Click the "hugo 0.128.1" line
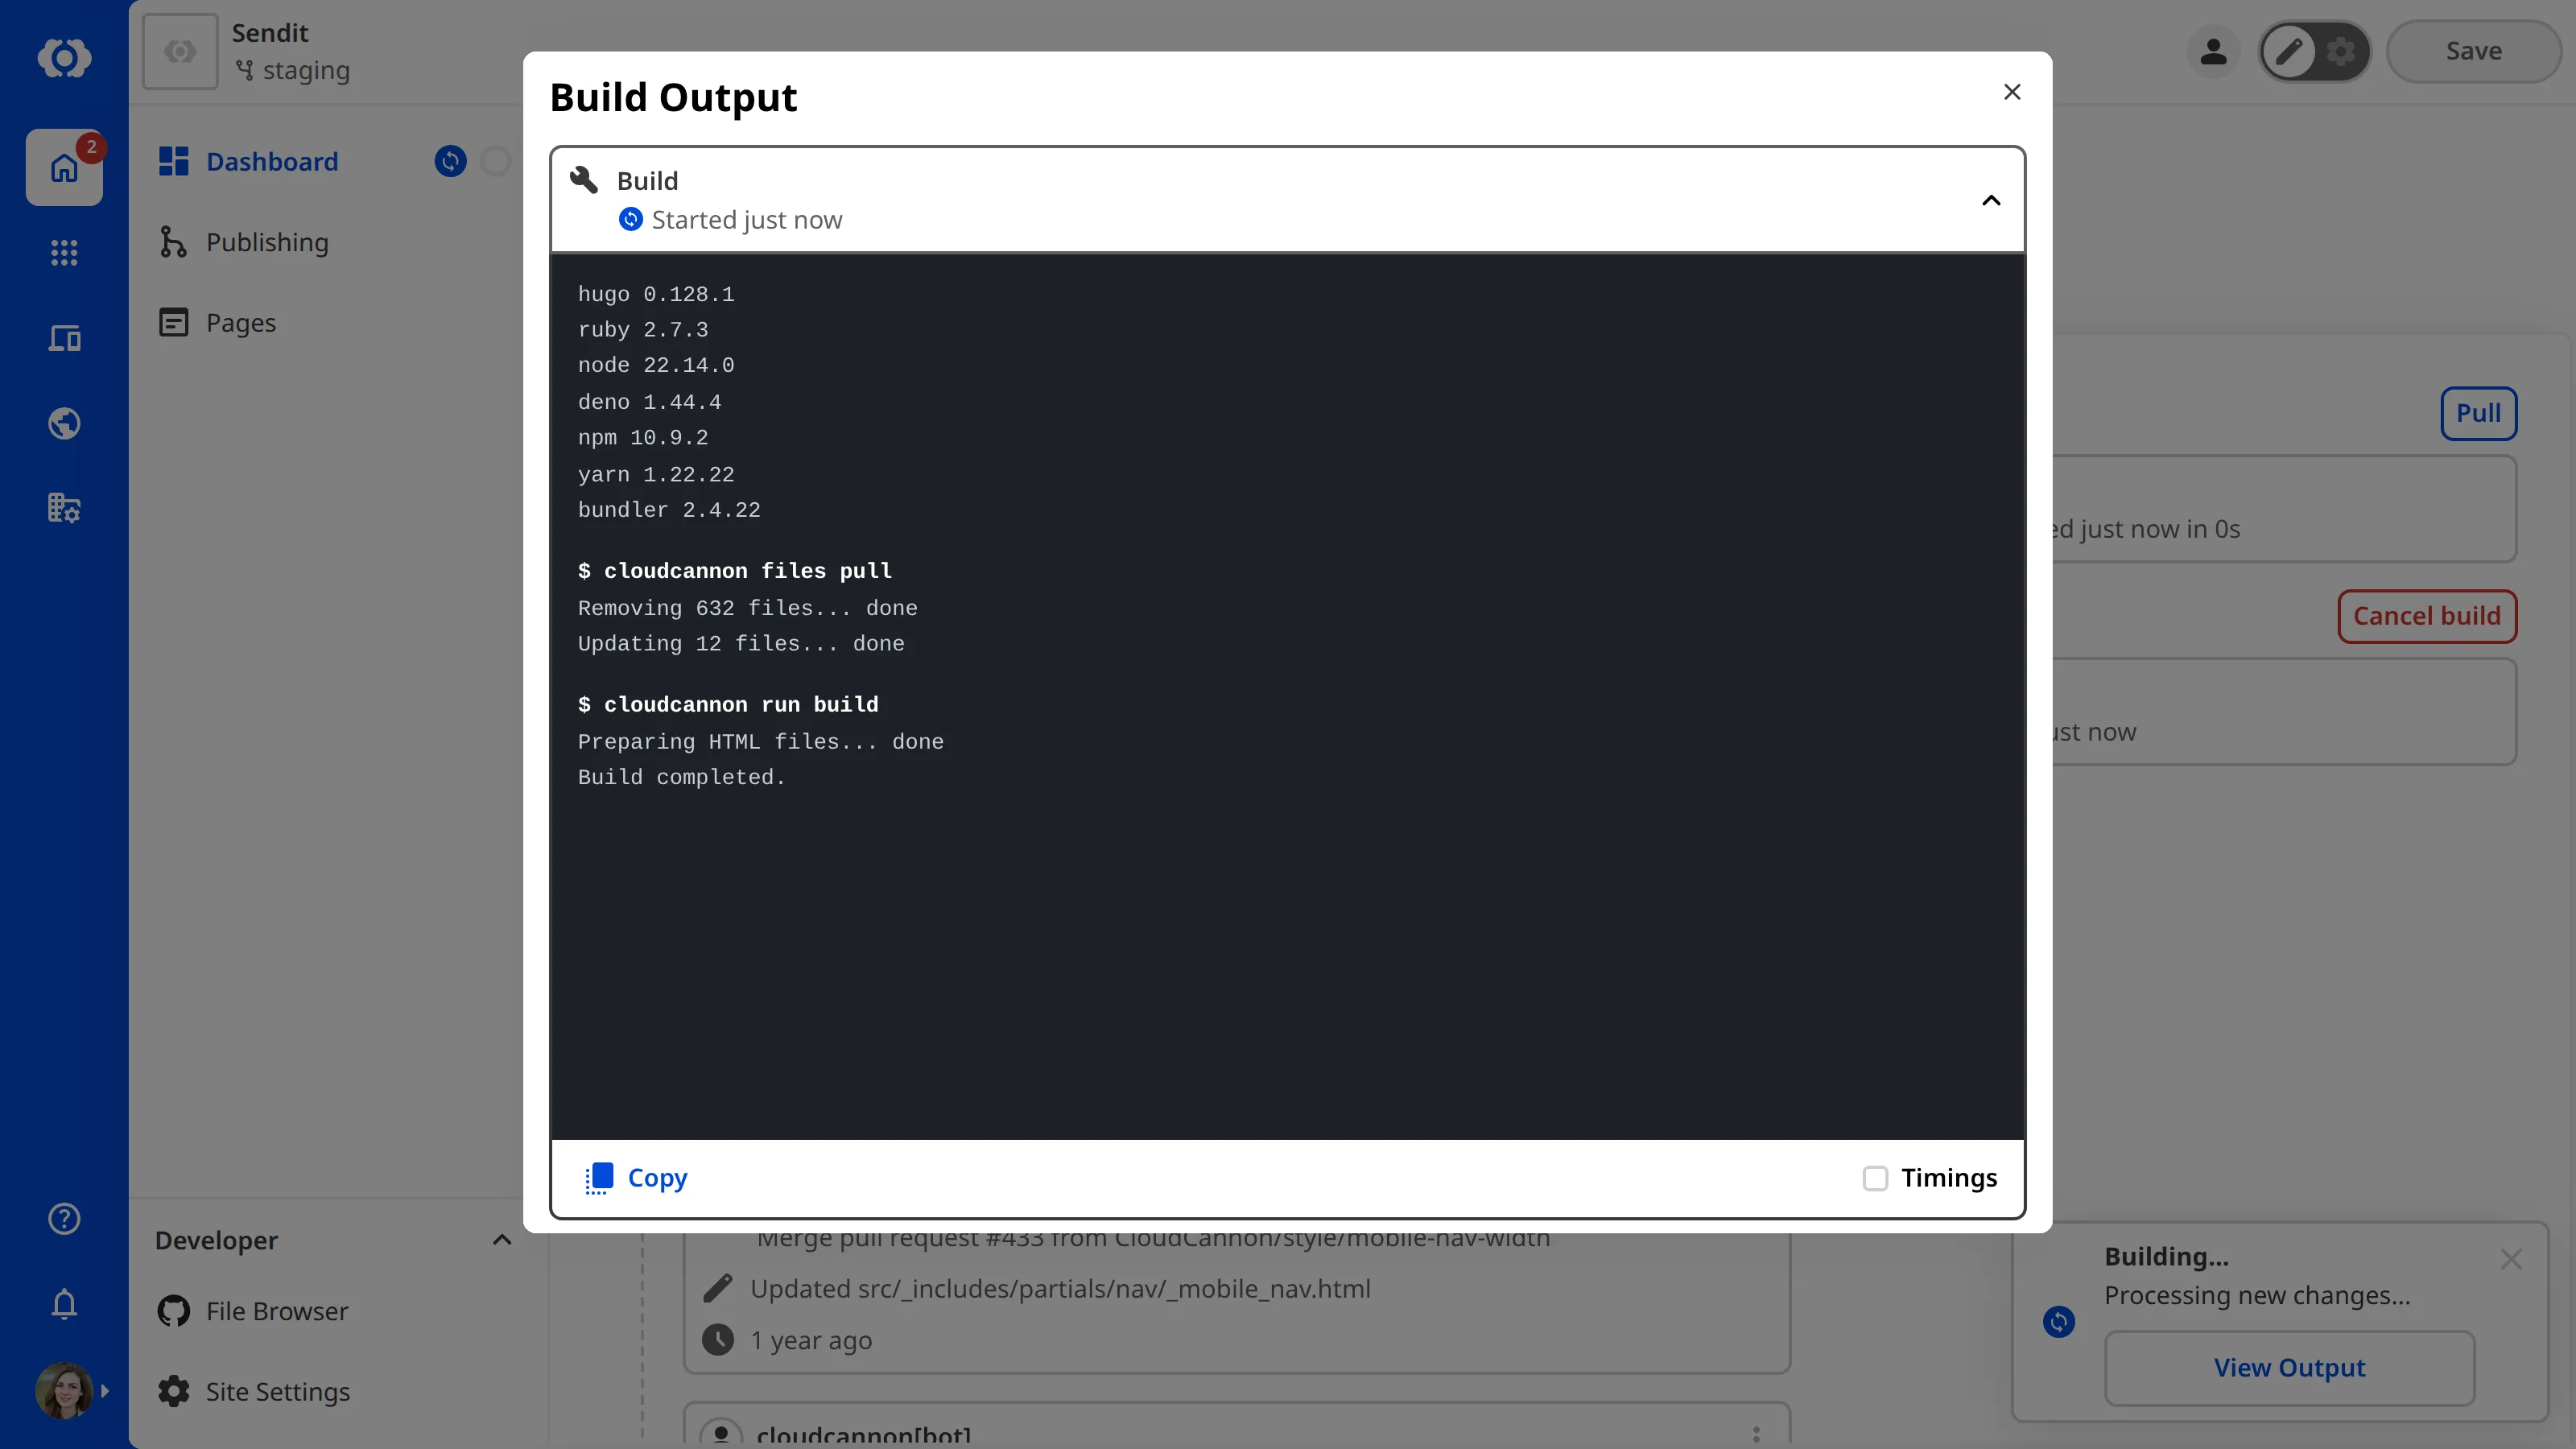Screen dimensions: 2576x1449 point(656,294)
